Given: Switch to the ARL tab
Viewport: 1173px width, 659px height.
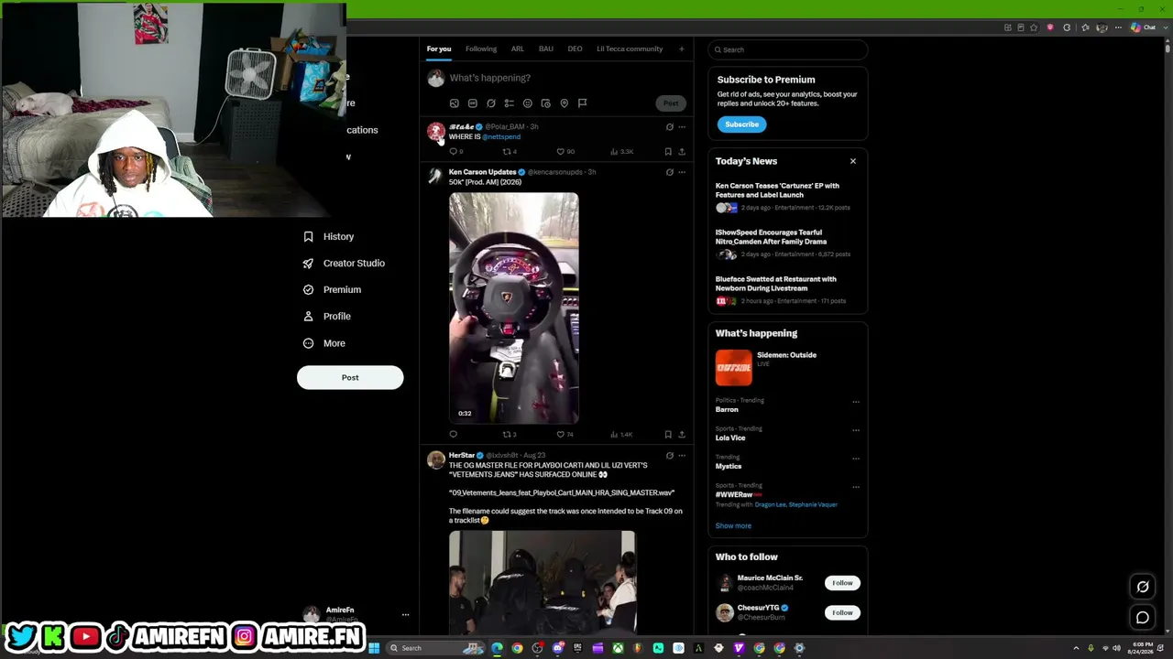Looking at the screenshot, I should (x=518, y=49).
